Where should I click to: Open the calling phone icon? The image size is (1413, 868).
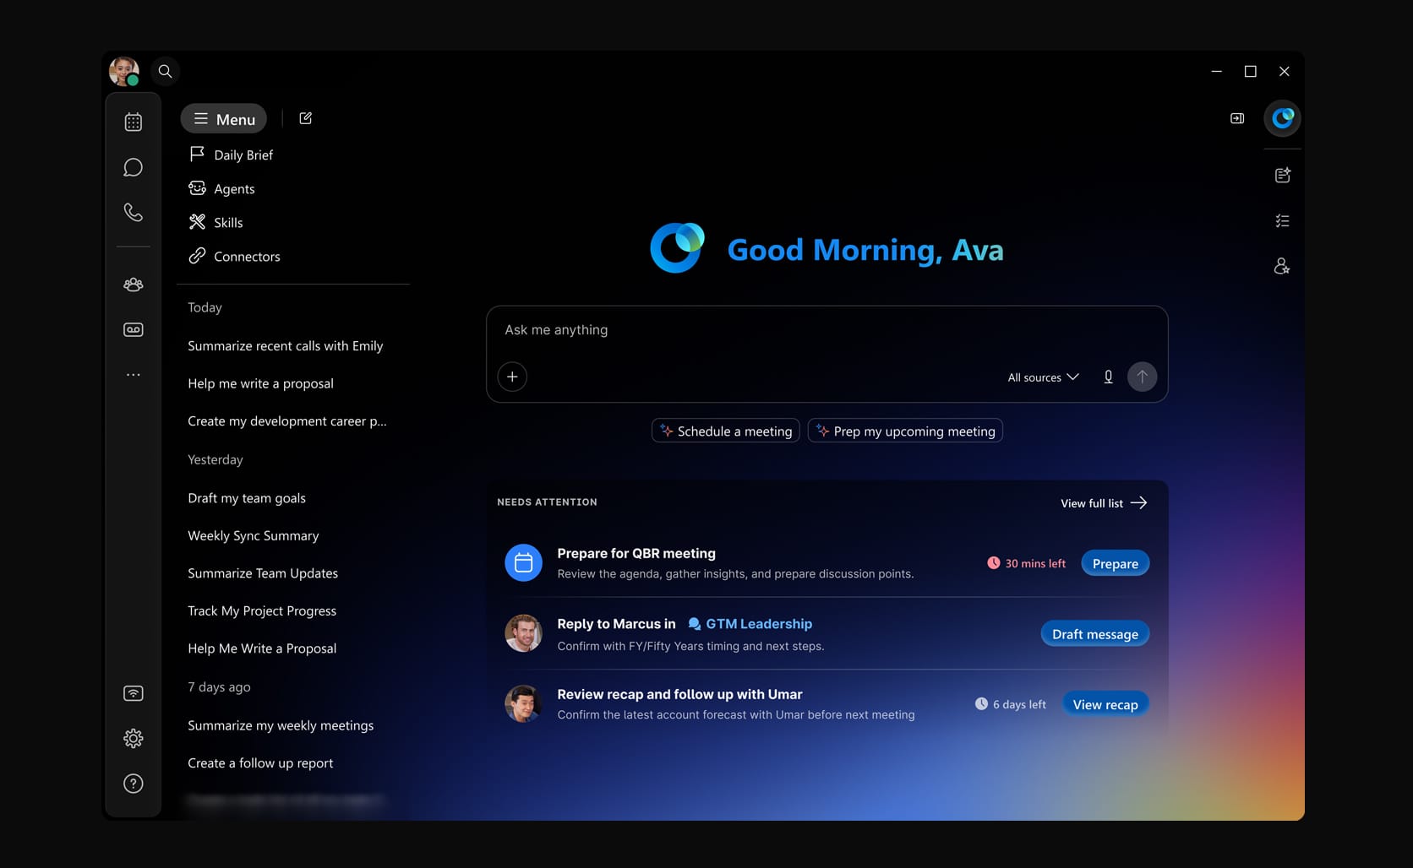[134, 212]
